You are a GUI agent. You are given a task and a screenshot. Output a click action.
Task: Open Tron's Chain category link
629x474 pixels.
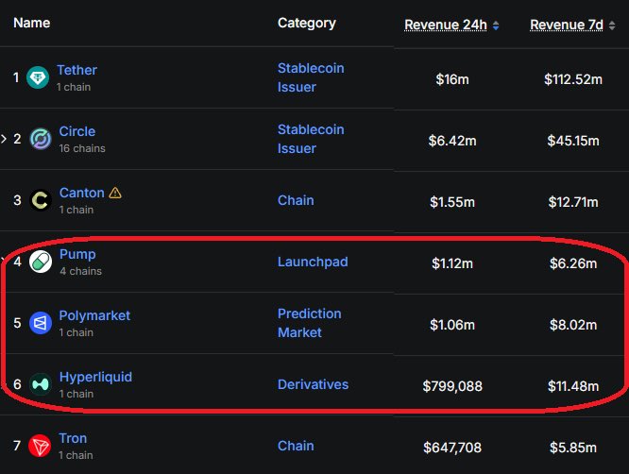(x=296, y=446)
